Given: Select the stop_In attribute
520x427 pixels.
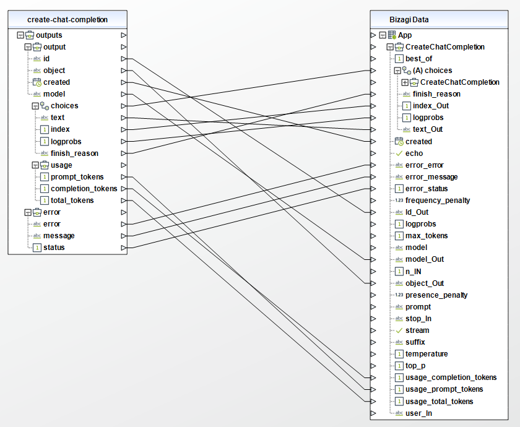Looking at the screenshot, I should tap(418, 319).
